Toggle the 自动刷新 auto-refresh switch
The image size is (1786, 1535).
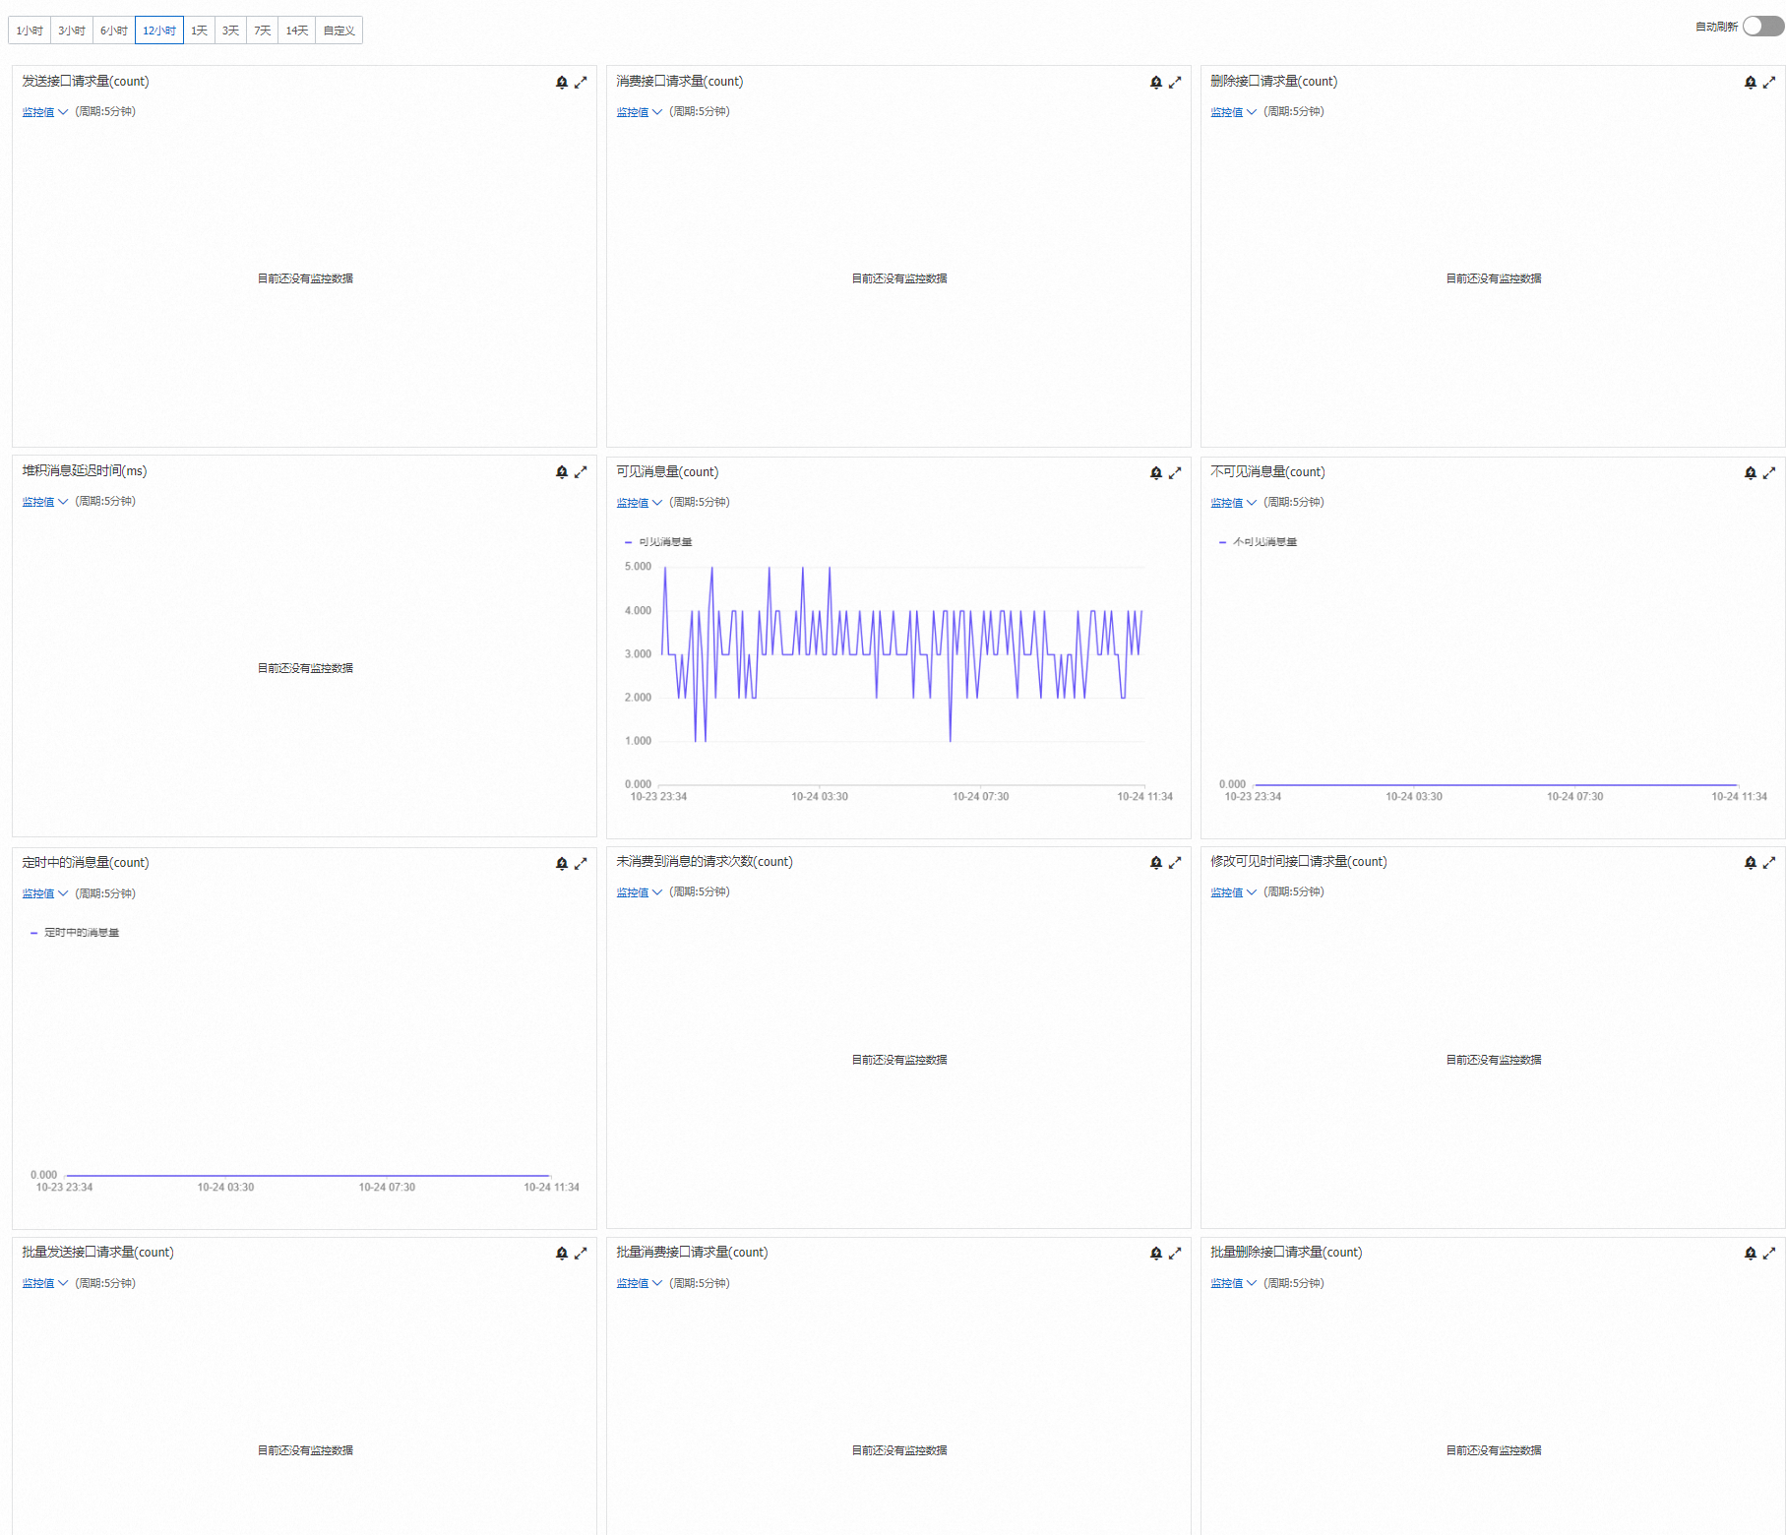(1763, 27)
